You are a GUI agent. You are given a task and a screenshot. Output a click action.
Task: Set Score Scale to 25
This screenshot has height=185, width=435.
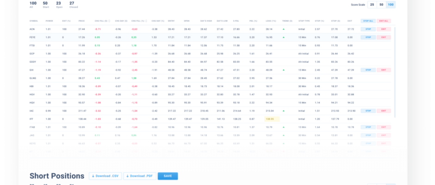click(372, 5)
